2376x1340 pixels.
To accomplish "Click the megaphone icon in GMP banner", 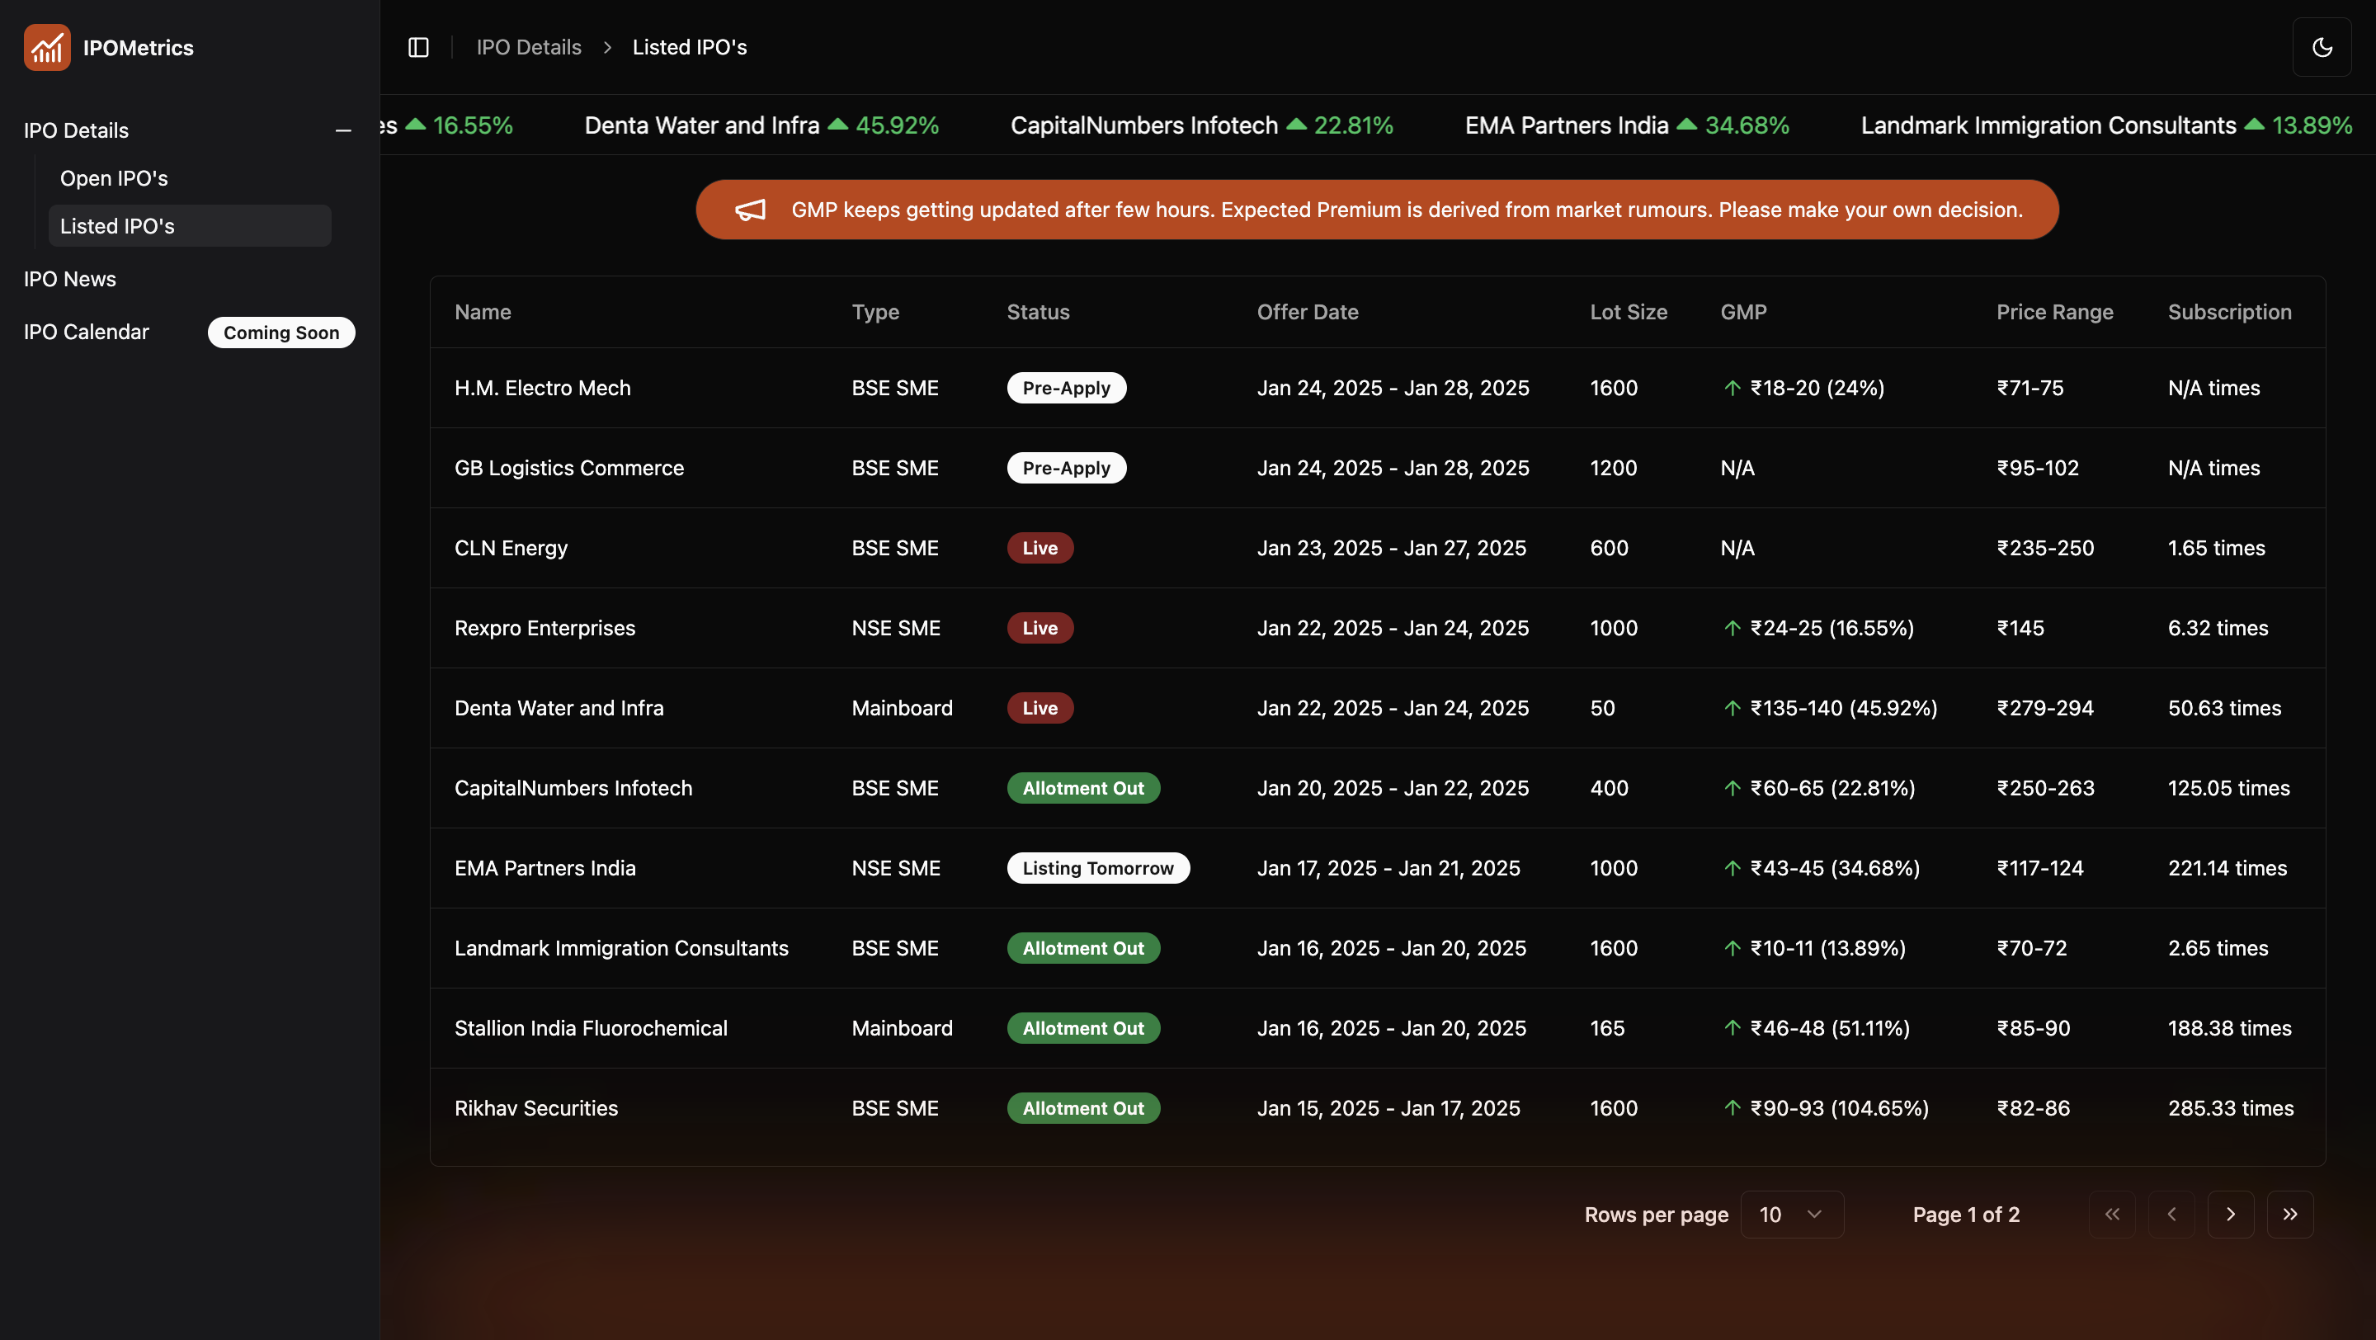I will 749,210.
